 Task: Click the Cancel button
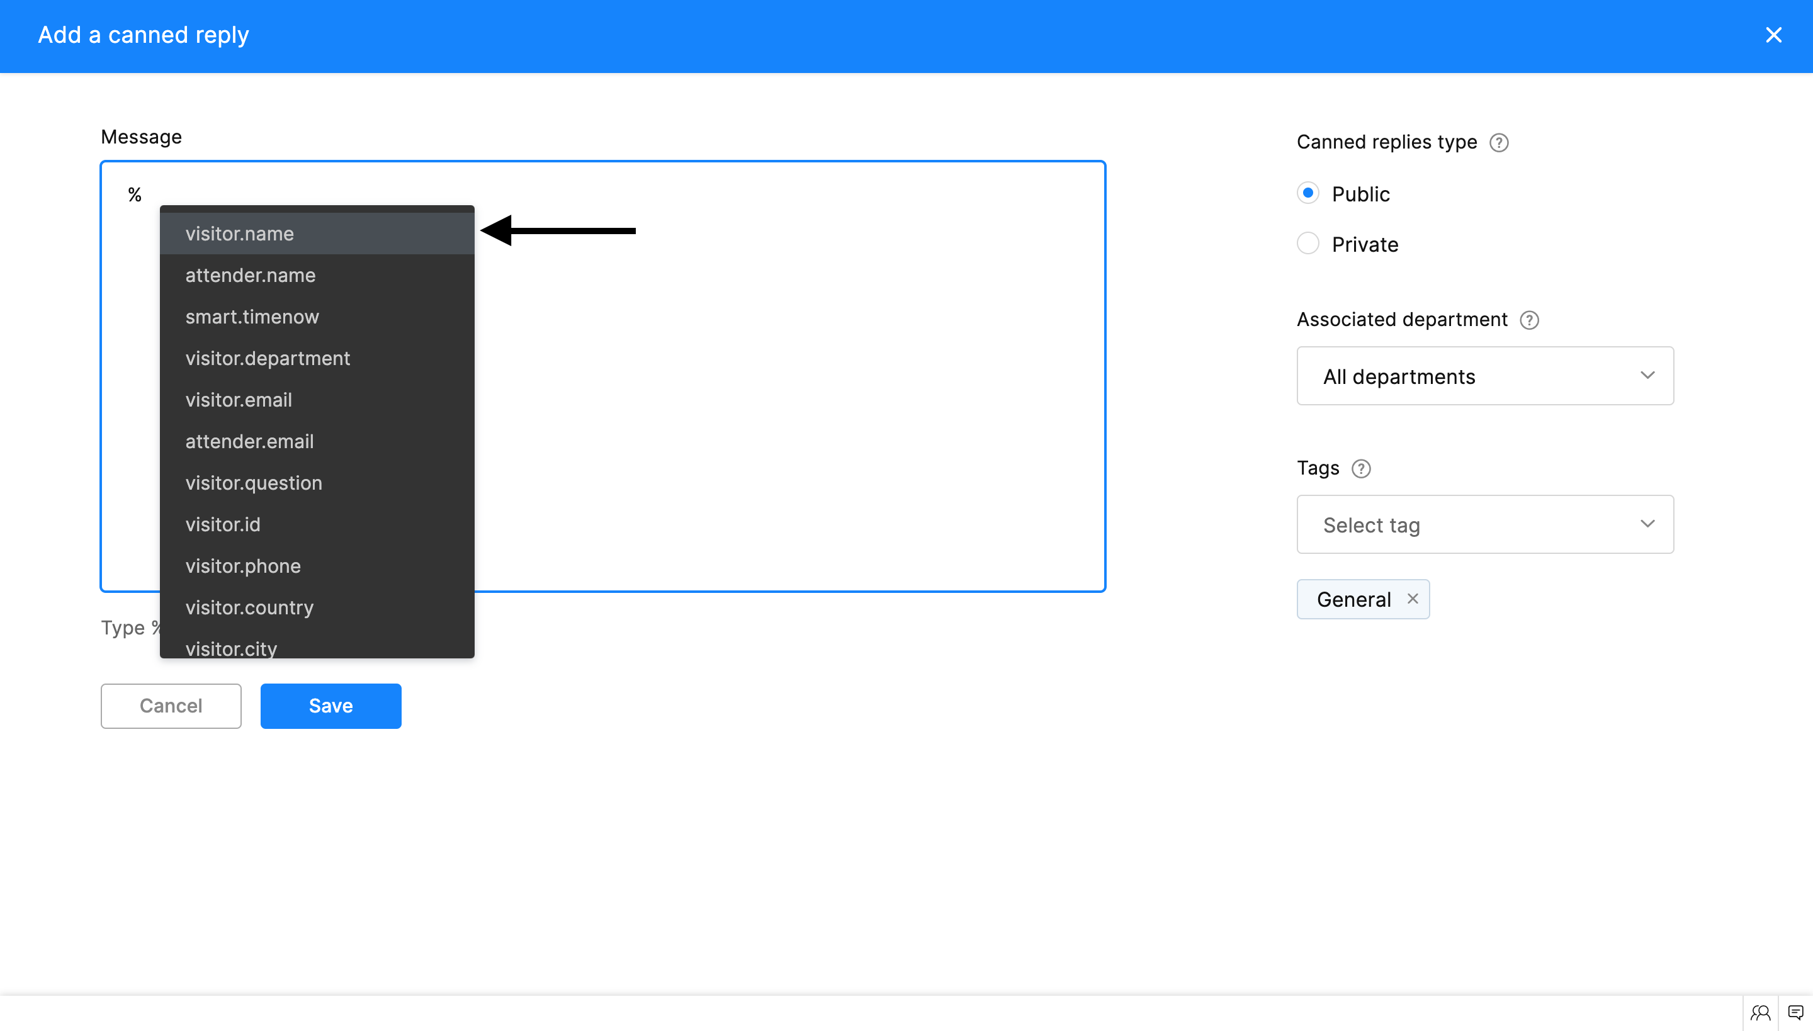pyautogui.click(x=171, y=706)
